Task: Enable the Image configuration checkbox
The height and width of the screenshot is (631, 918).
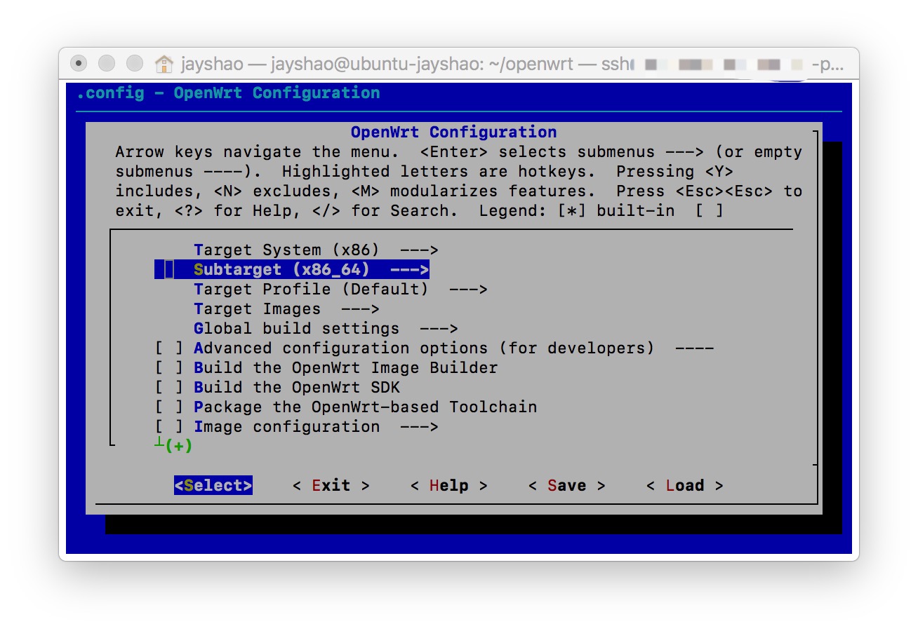Action: 169,427
